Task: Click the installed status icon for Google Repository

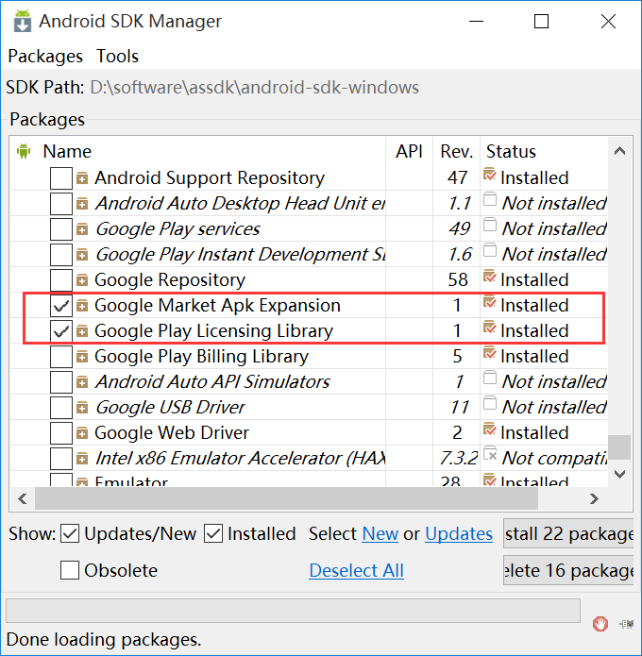Action: (x=489, y=278)
